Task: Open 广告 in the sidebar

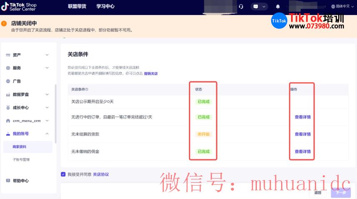Action: (17, 81)
